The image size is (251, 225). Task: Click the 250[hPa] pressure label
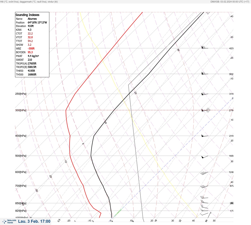coord(21,94)
